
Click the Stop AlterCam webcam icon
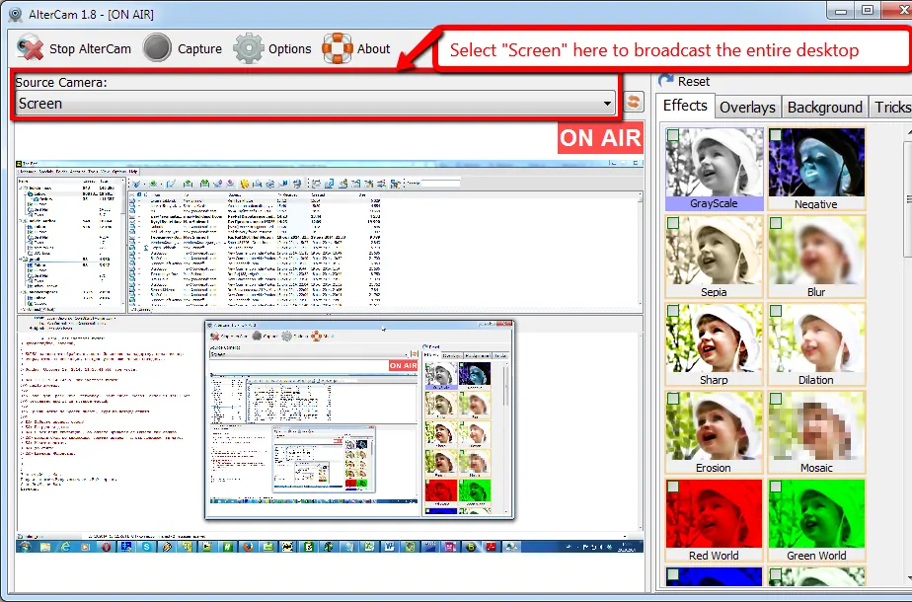pyautogui.click(x=31, y=48)
